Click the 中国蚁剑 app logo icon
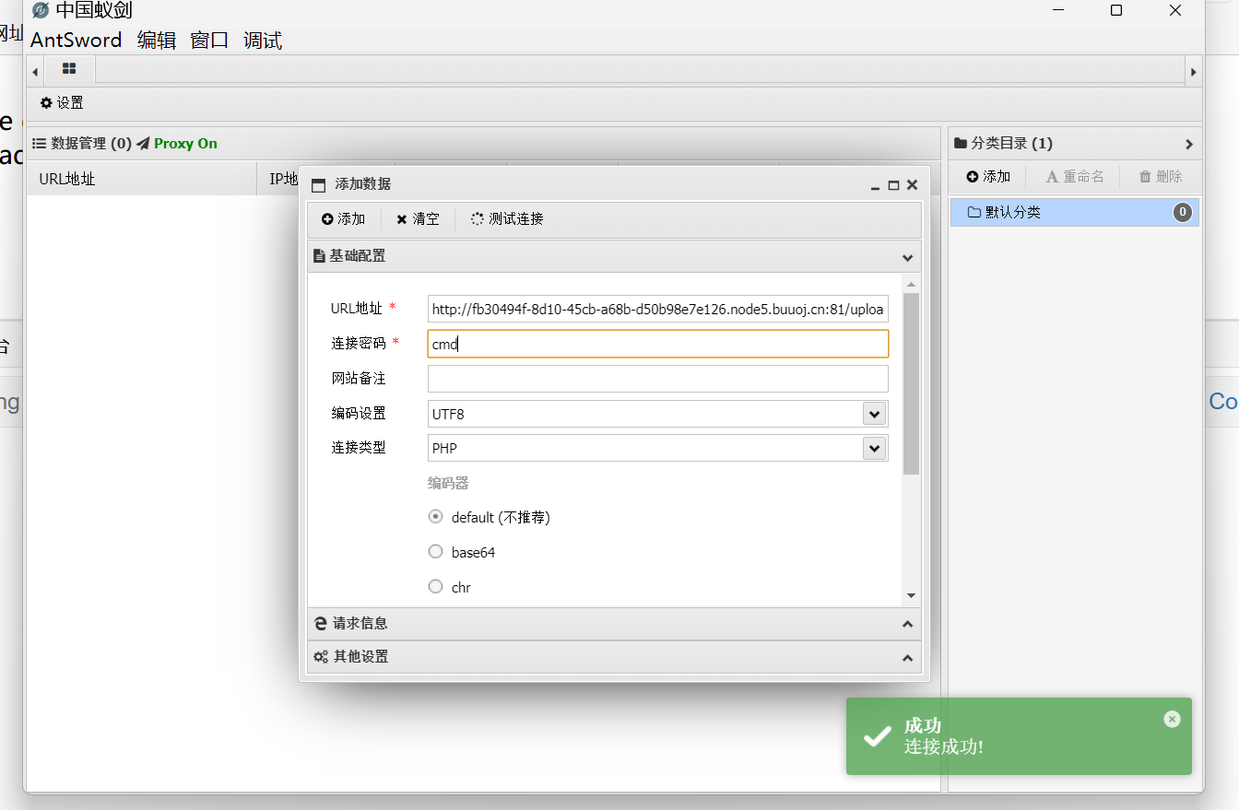The width and height of the screenshot is (1239, 810). pyautogui.click(x=41, y=11)
